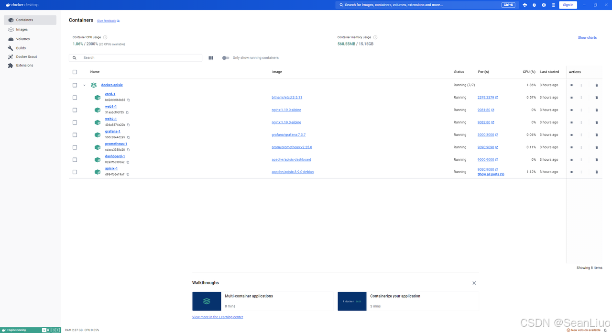Open options menu for prometheus-1
The height and width of the screenshot is (333, 612).
581,147
